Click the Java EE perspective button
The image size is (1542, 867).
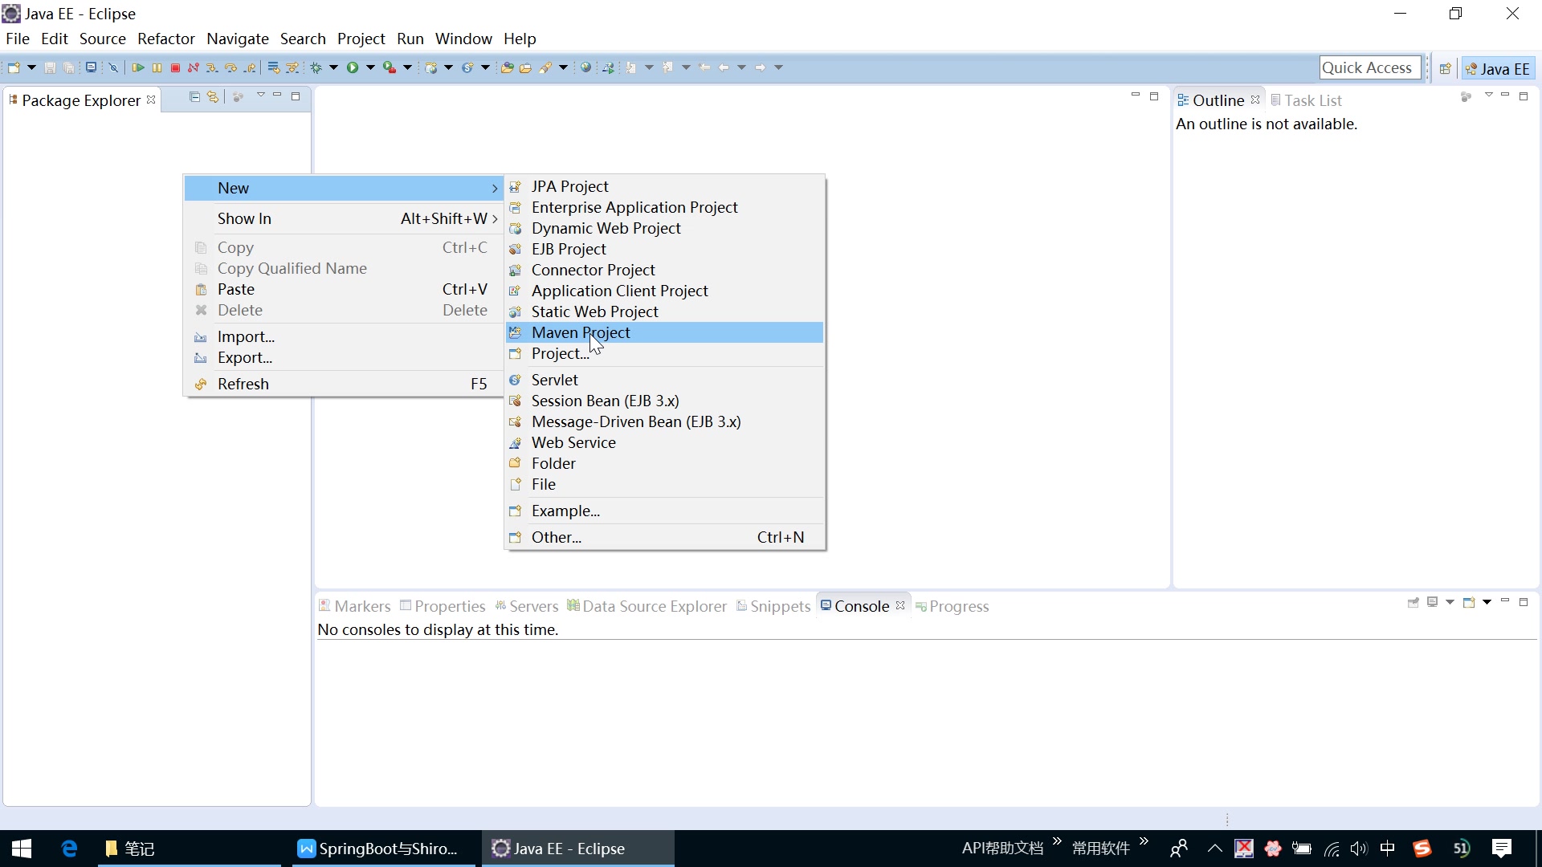(1498, 69)
